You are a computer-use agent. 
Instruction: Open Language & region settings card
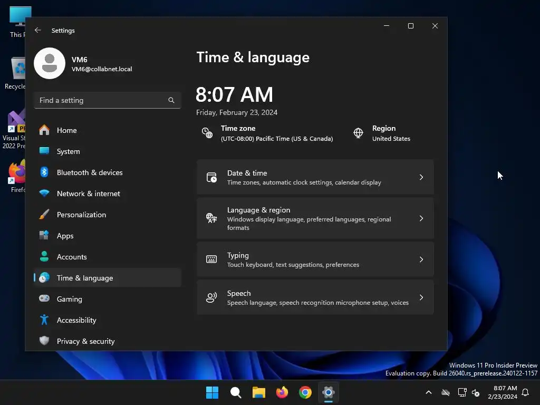point(315,218)
